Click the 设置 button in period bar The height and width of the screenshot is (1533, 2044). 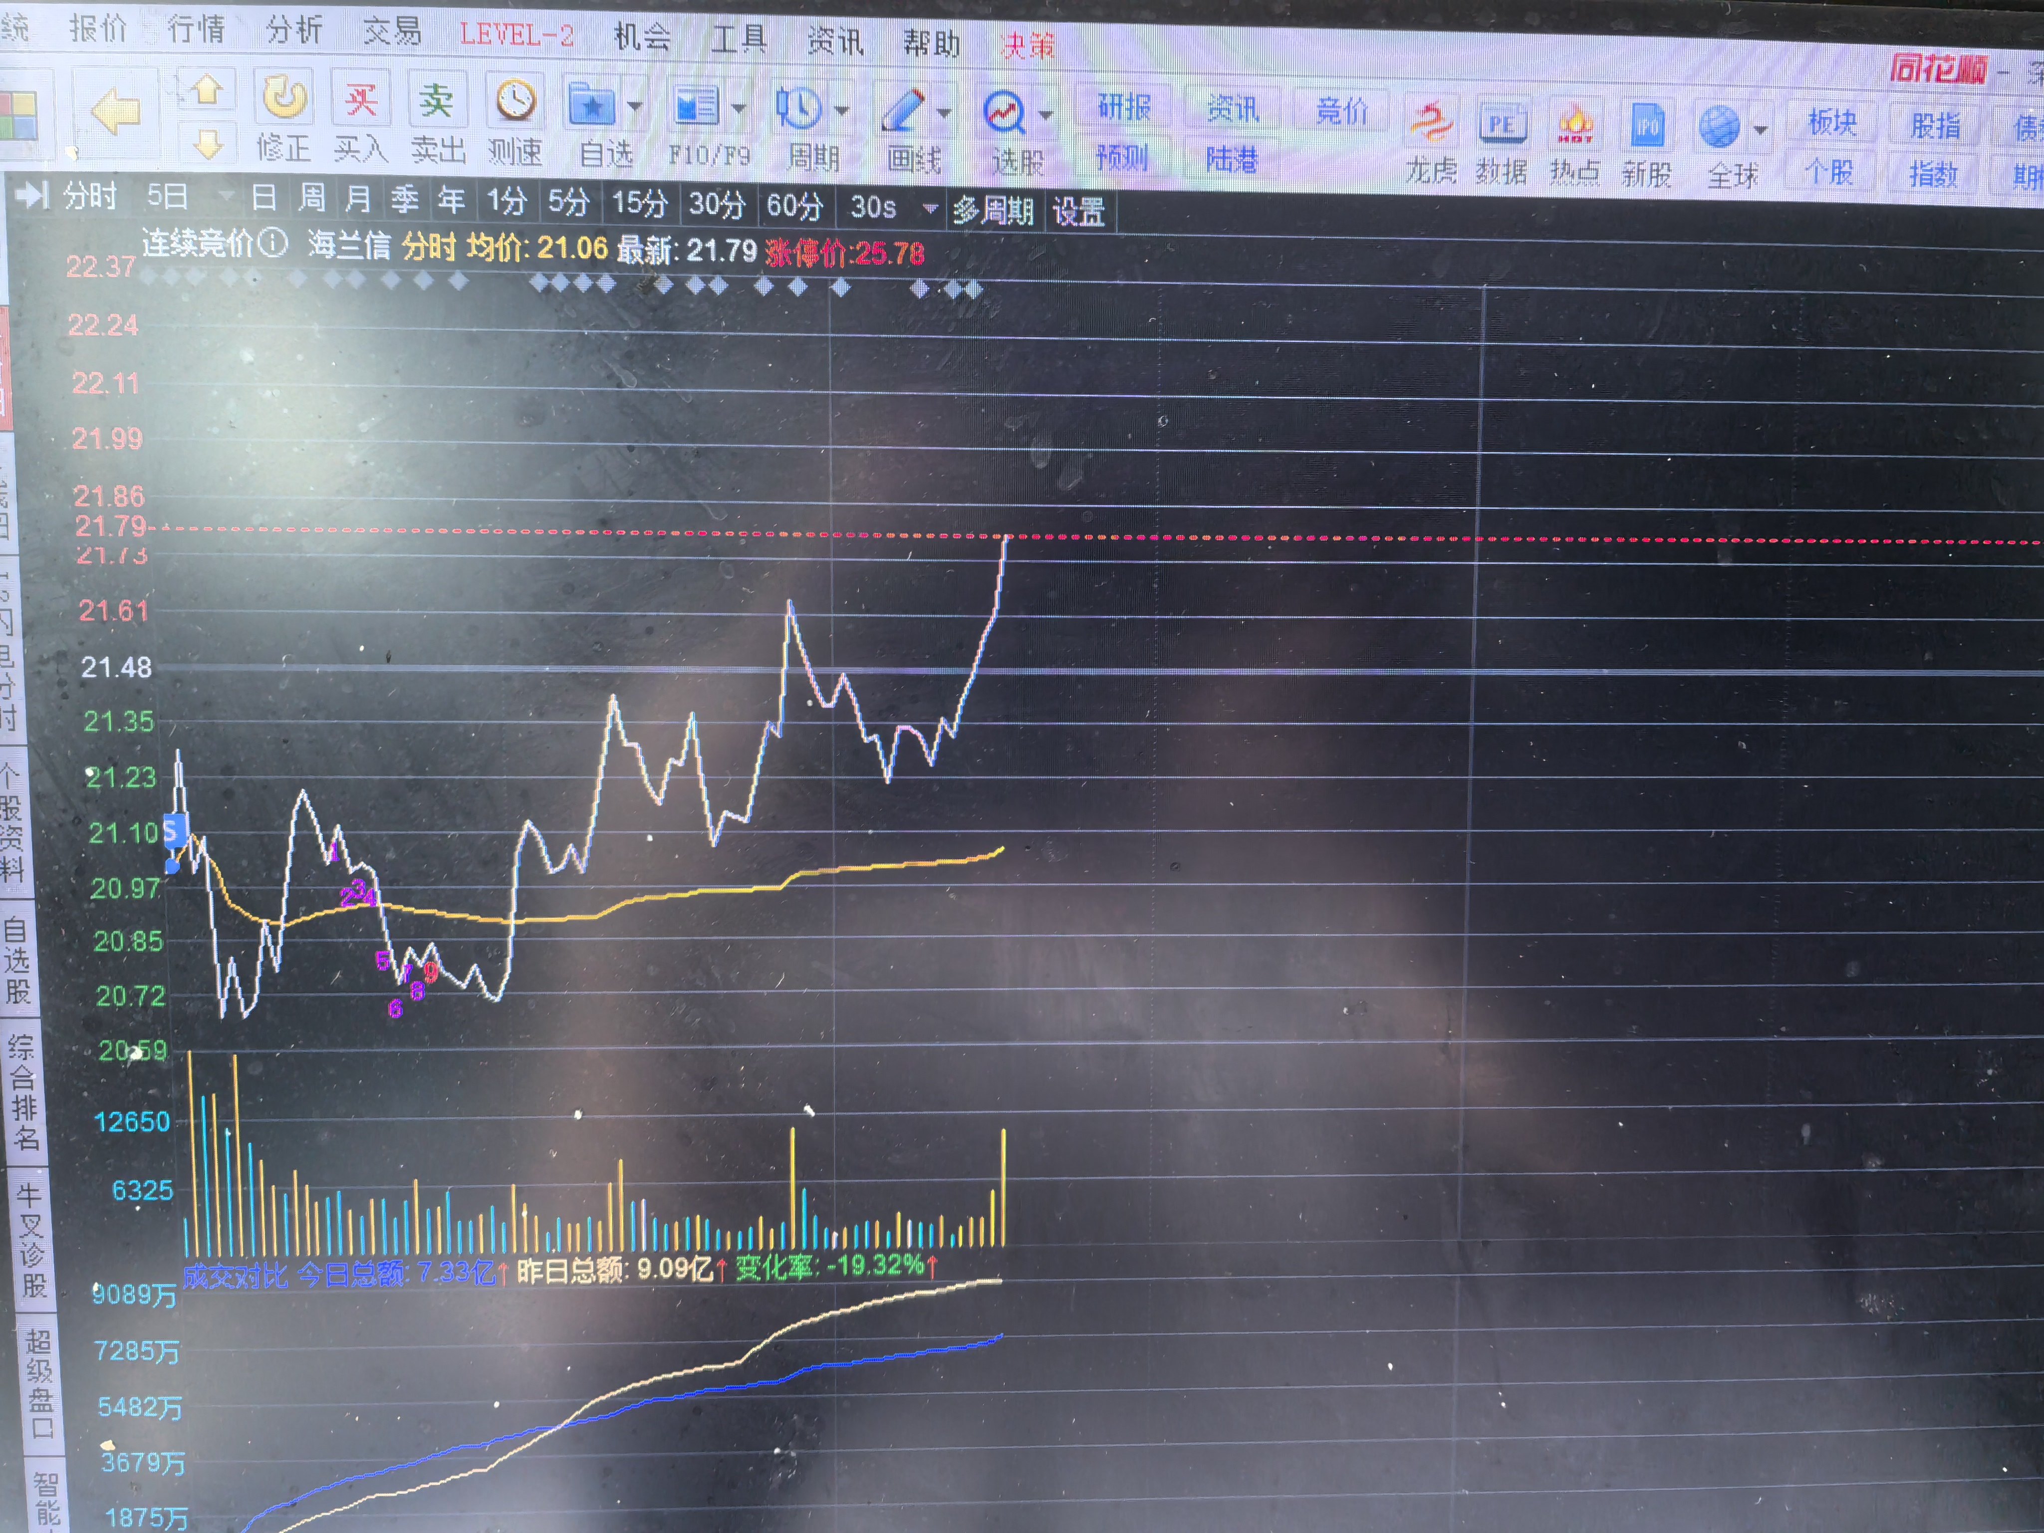[1078, 213]
